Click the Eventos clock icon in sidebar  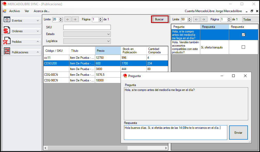7,20
